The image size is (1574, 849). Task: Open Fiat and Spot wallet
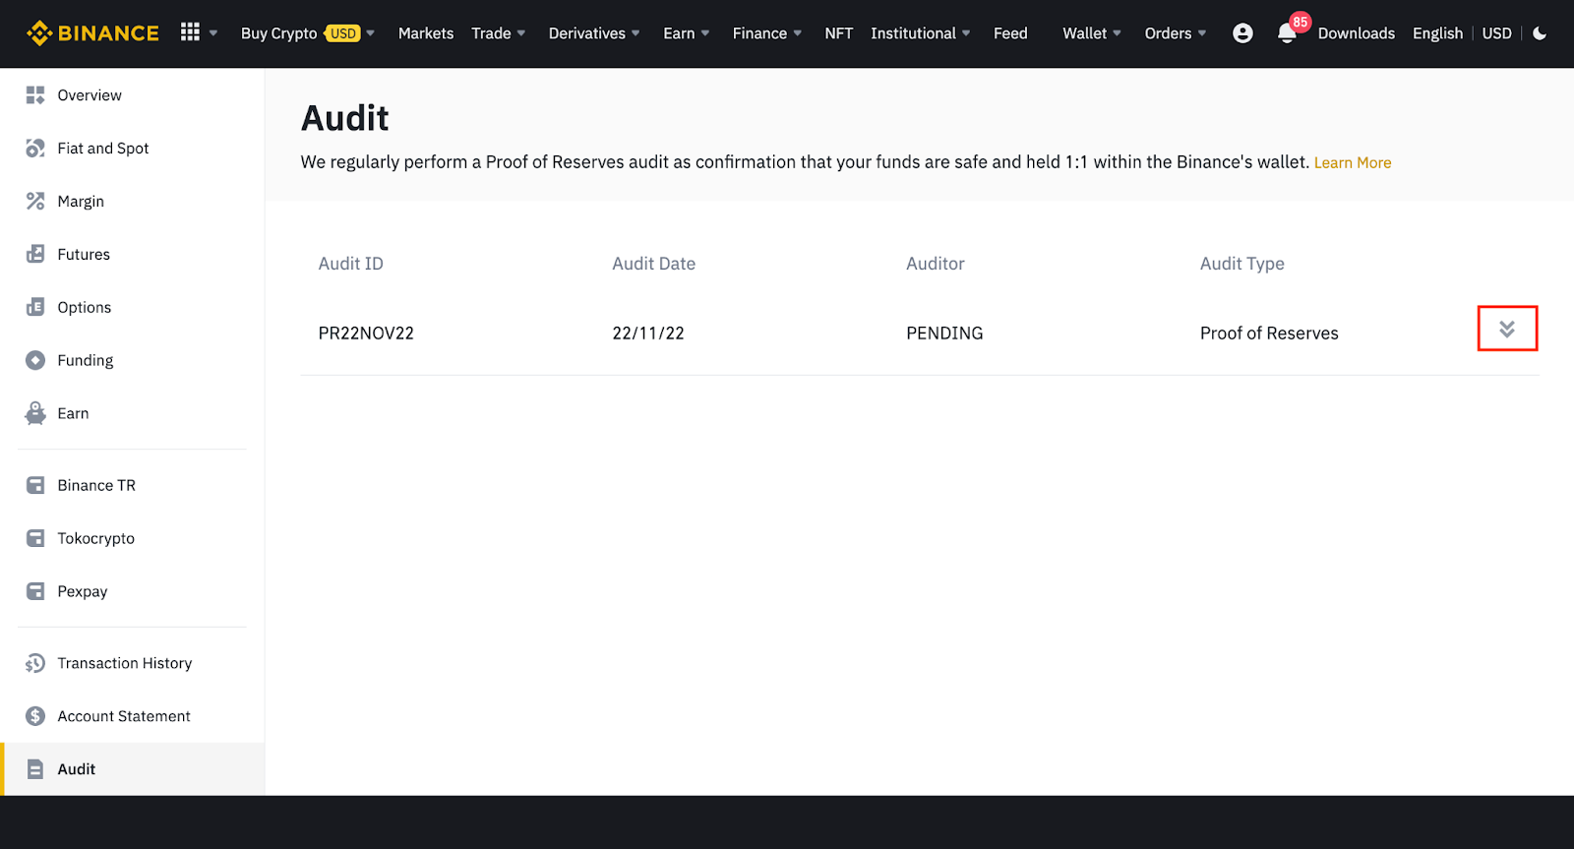pyautogui.click(x=103, y=149)
